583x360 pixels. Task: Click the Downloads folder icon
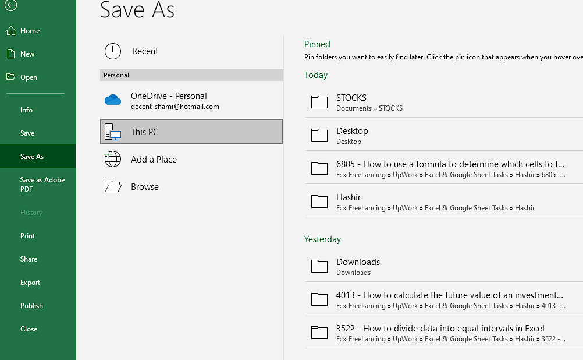tap(319, 266)
